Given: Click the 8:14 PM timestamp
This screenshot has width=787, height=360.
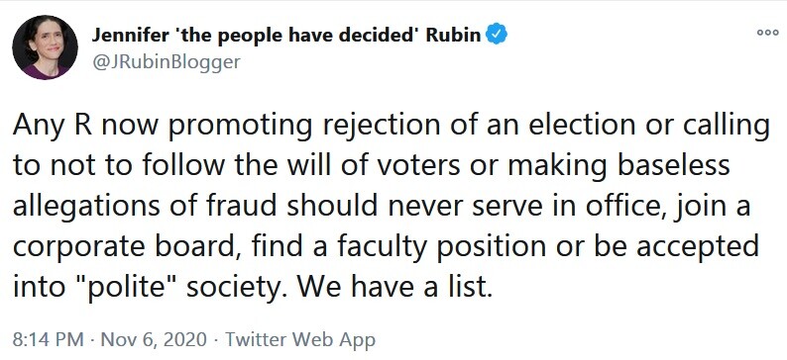Looking at the screenshot, I should 48,340.
